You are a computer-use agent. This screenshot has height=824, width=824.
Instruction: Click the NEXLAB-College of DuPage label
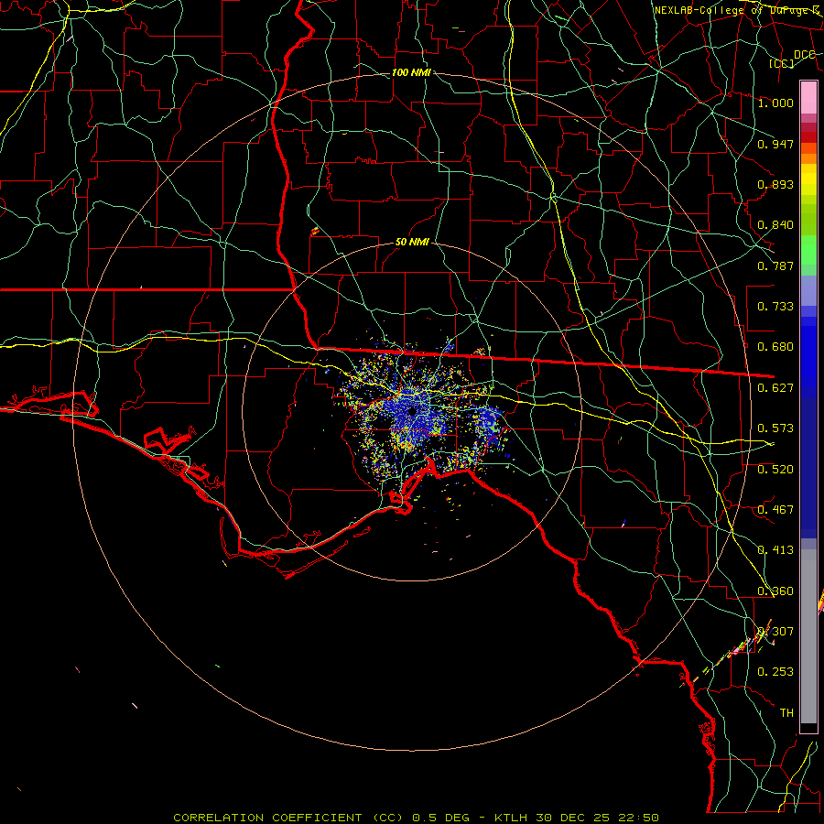[736, 10]
